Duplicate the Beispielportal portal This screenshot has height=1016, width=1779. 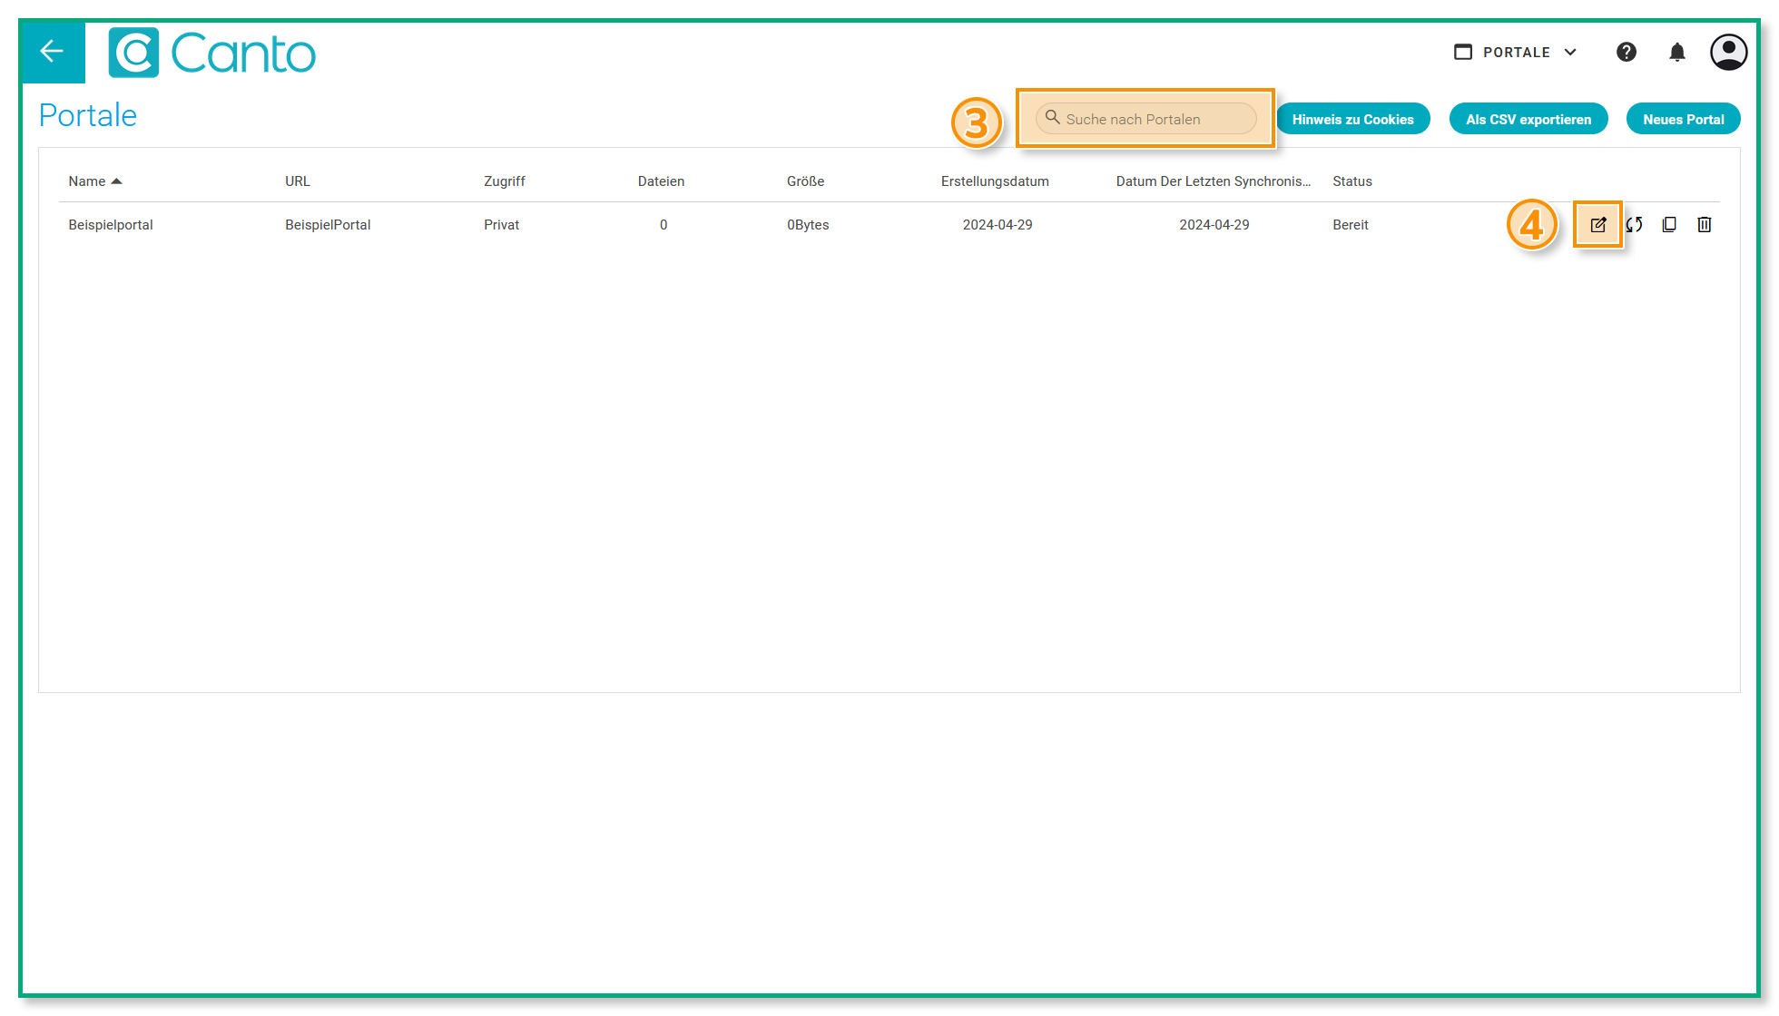coord(1669,225)
